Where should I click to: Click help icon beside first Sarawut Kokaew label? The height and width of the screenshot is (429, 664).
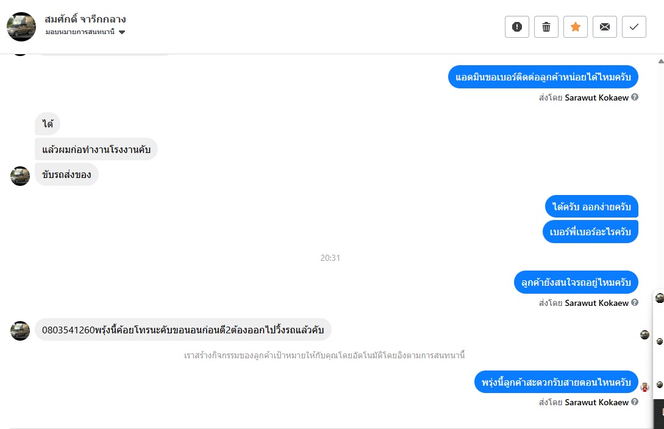point(634,97)
